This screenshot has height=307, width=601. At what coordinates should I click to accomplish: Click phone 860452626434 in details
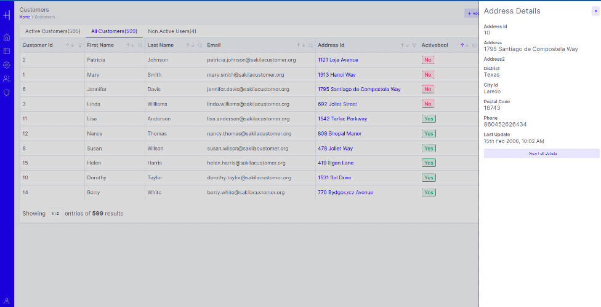tap(505, 124)
